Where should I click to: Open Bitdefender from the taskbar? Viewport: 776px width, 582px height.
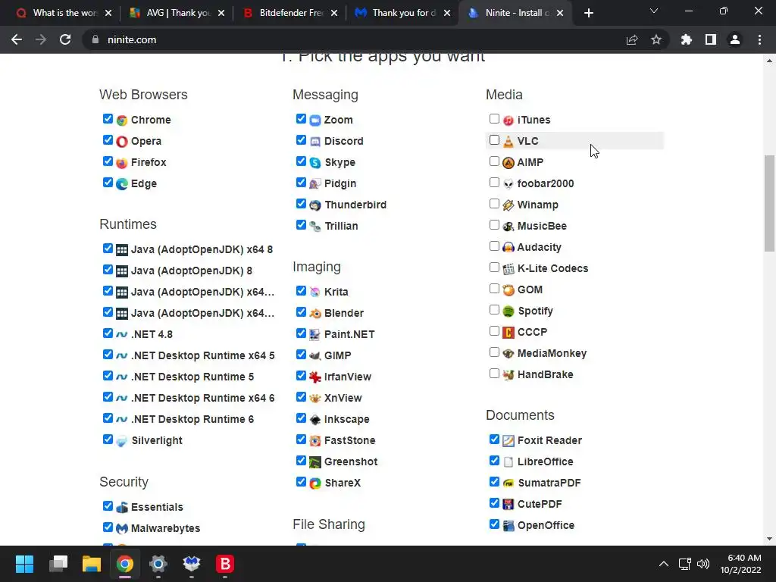(224, 564)
